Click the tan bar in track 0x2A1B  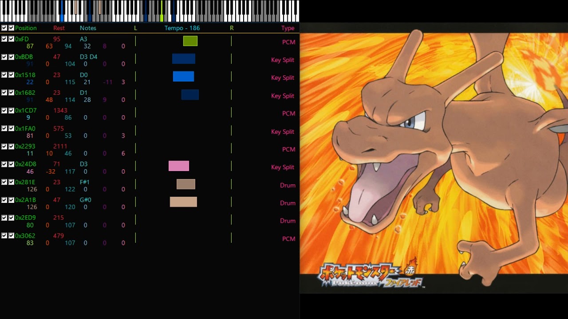tap(183, 202)
